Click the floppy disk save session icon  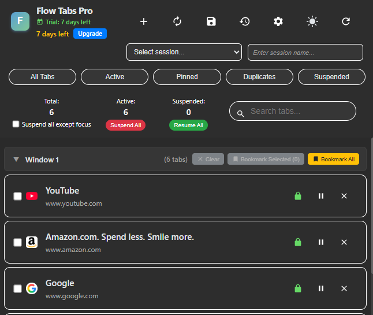[x=211, y=21]
